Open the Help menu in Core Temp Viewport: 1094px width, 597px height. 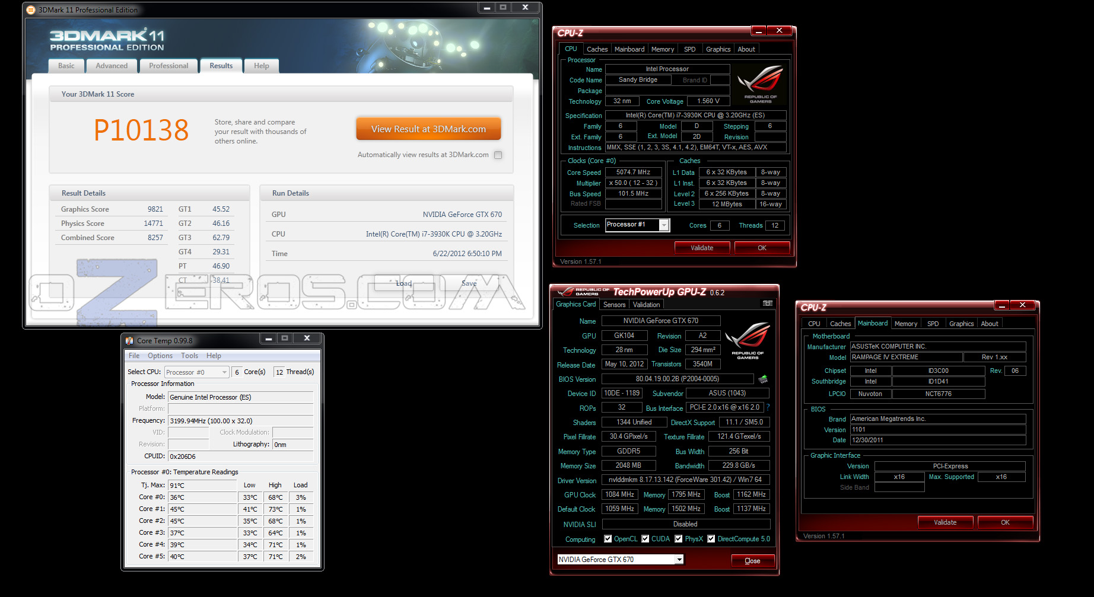tap(214, 356)
